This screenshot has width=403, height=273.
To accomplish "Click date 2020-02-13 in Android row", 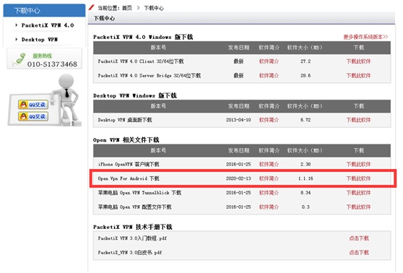I will [238, 178].
